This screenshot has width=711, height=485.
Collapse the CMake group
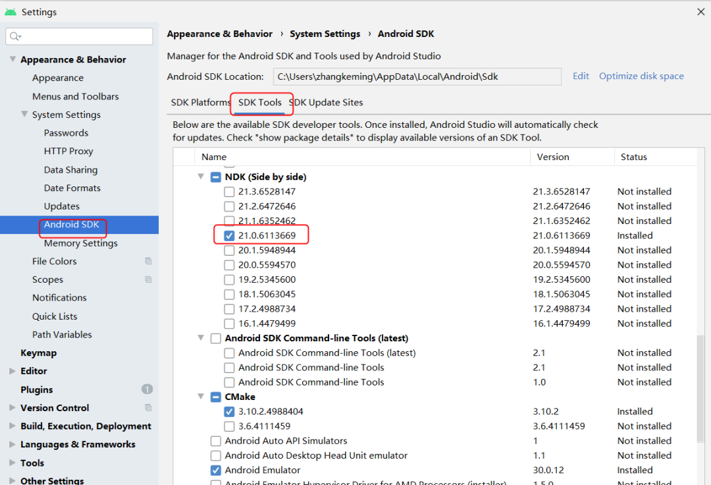tap(201, 396)
